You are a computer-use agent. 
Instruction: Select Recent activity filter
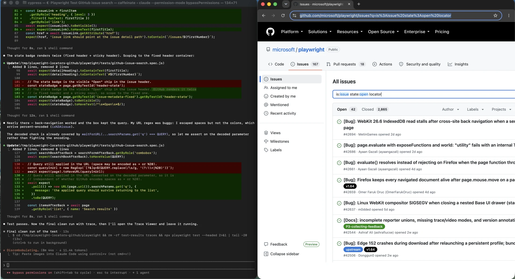pos(292,113)
